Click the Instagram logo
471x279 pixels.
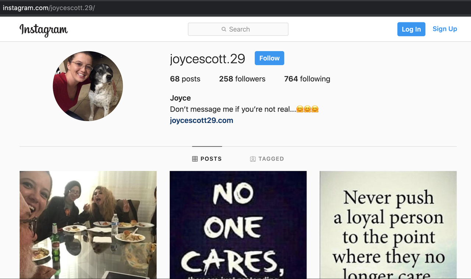tap(43, 30)
